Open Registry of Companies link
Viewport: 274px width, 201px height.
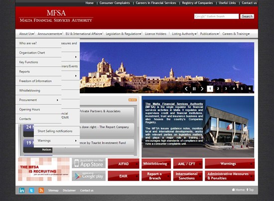point(197,3)
